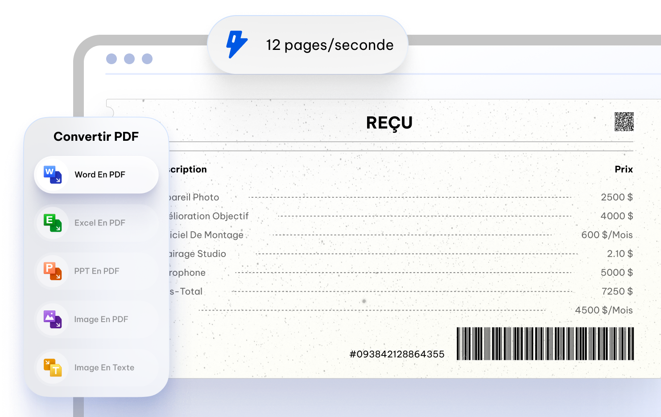Choose Excel En PDF conversion
The image size is (661, 417).
point(96,223)
